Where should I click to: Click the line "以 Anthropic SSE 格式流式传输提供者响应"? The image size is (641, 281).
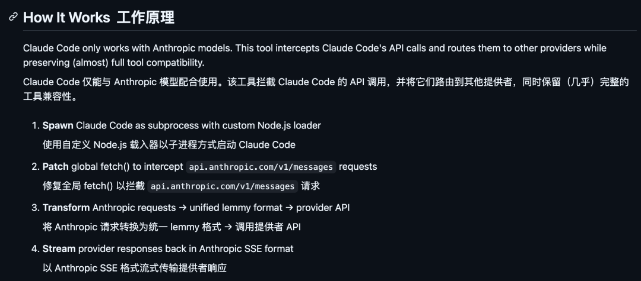coord(135,268)
